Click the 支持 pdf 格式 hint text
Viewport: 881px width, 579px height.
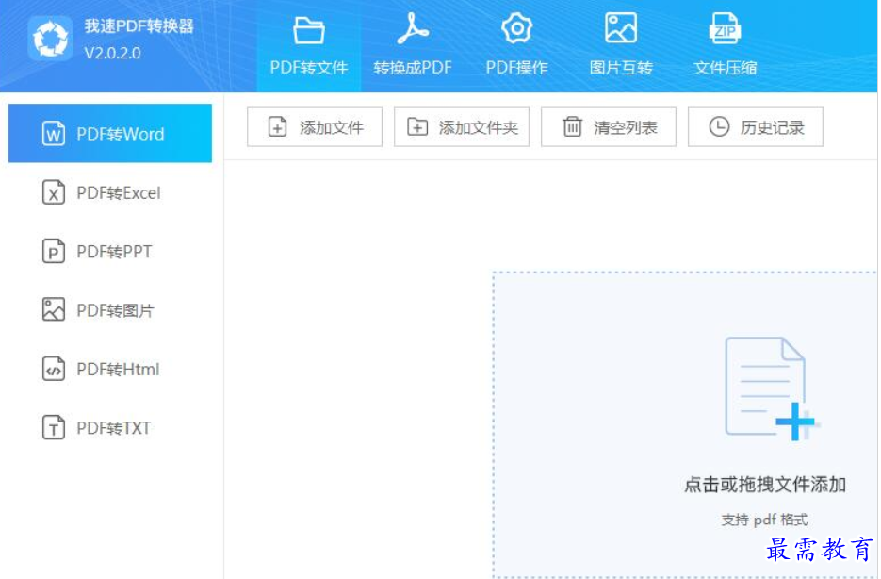(x=764, y=520)
